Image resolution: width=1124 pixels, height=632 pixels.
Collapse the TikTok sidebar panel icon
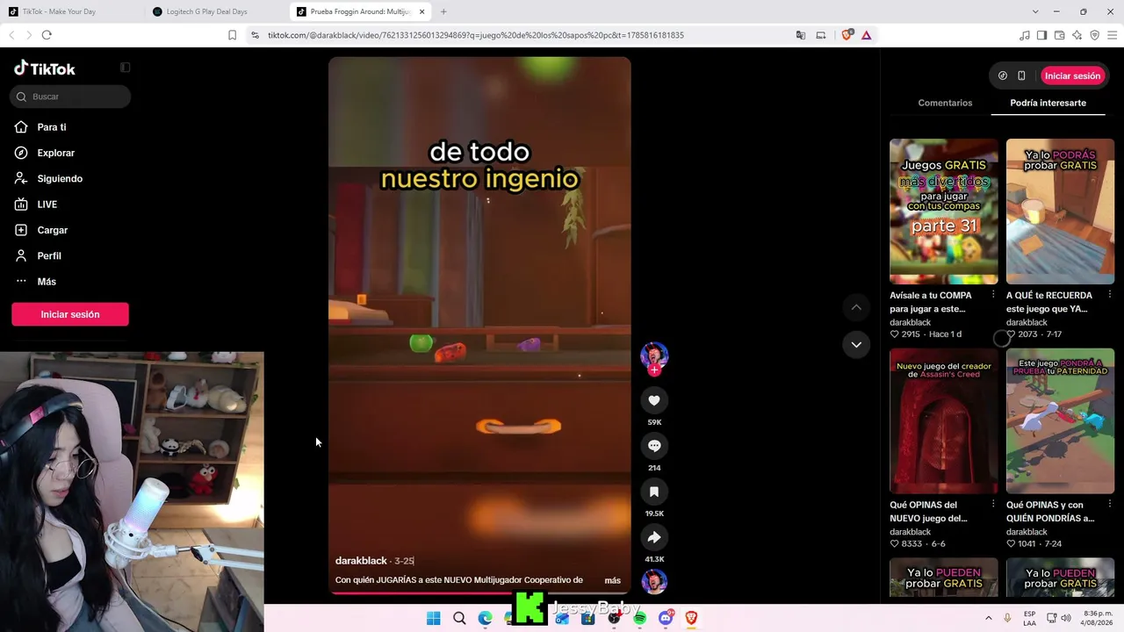pyautogui.click(x=125, y=68)
